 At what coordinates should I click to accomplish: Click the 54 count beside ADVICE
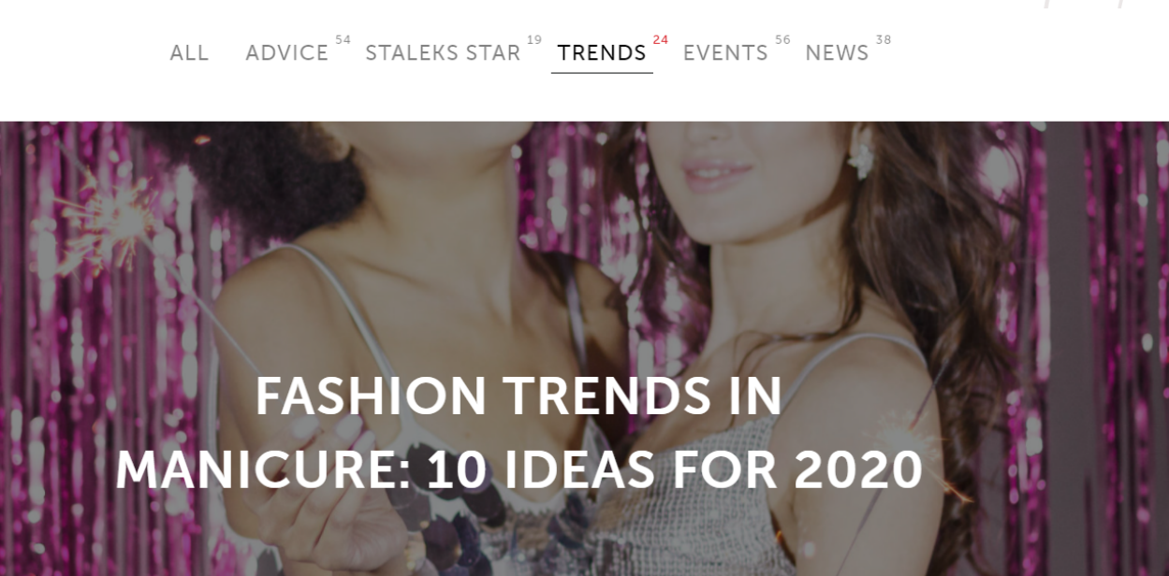(343, 40)
